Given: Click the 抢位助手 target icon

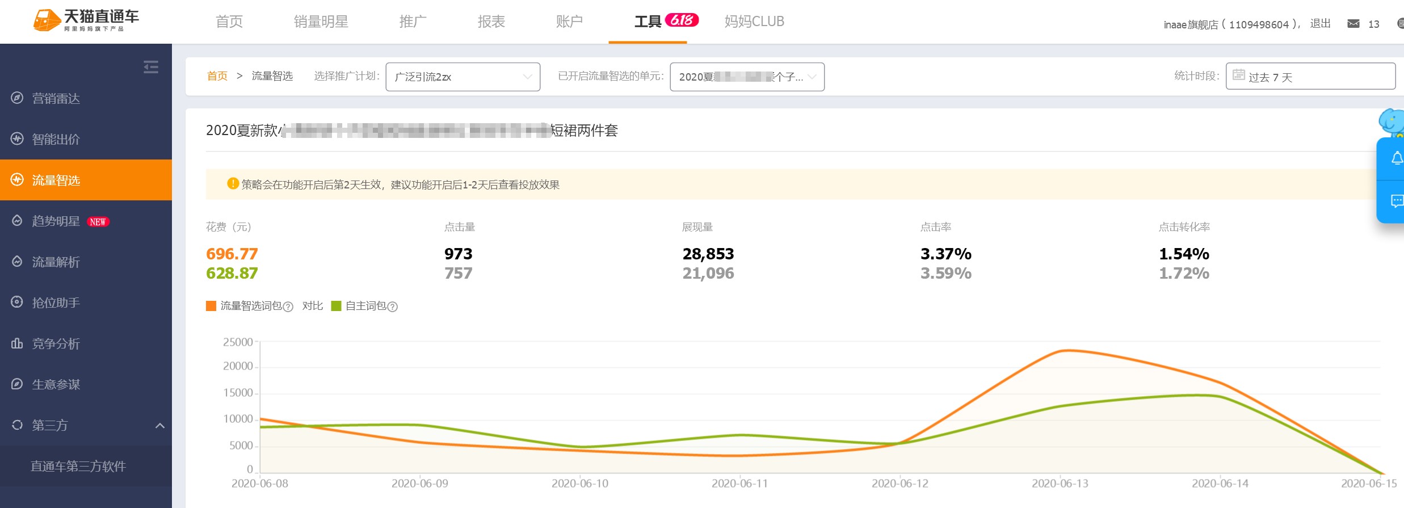Looking at the screenshot, I should pos(17,302).
